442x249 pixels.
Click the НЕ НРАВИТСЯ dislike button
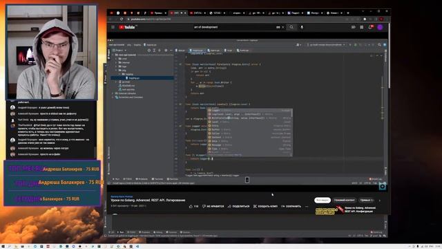point(213,206)
